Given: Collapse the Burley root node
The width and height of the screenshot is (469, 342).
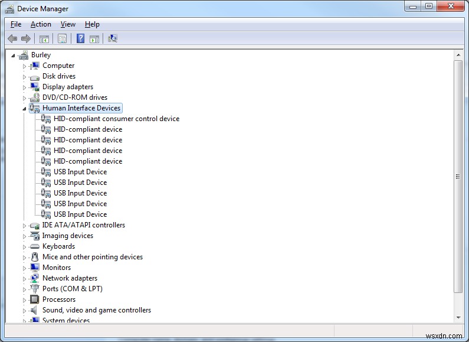Looking at the screenshot, I should point(13,56).
